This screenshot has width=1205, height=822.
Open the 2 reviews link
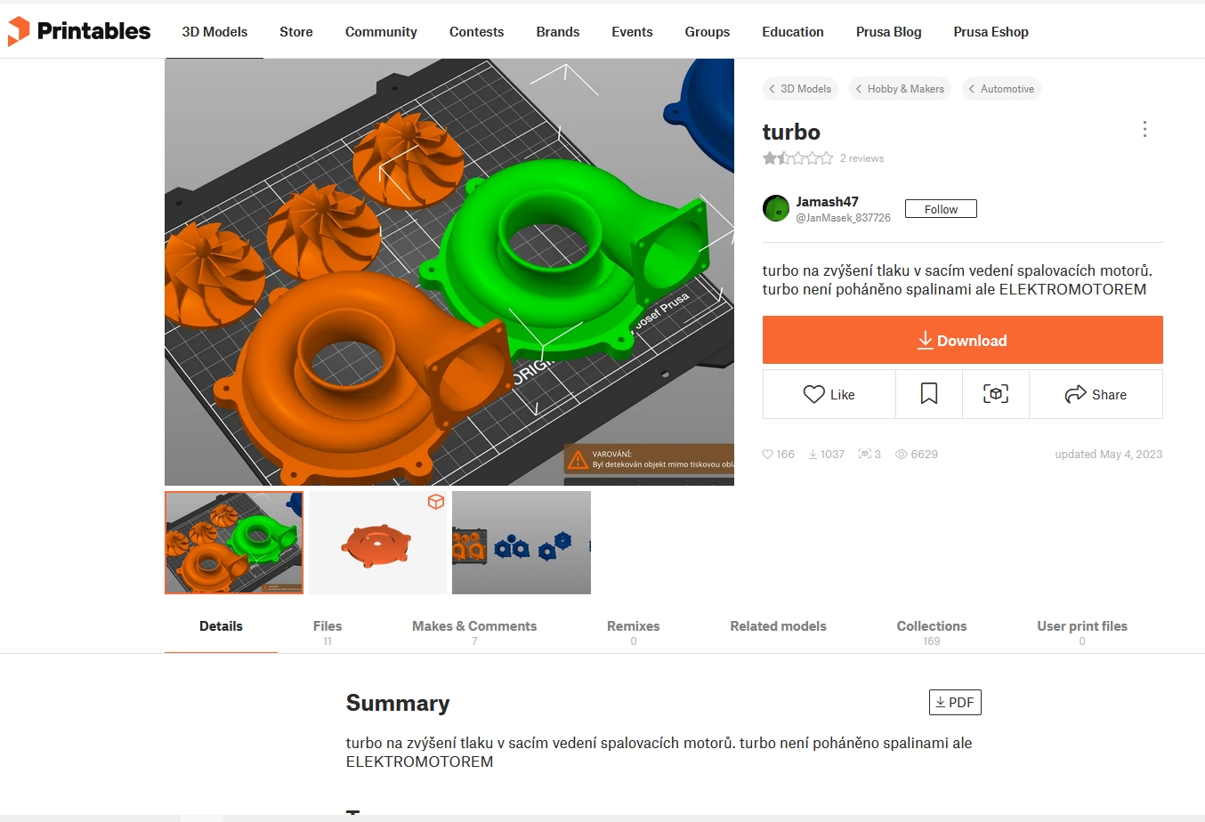click(861, 158)
